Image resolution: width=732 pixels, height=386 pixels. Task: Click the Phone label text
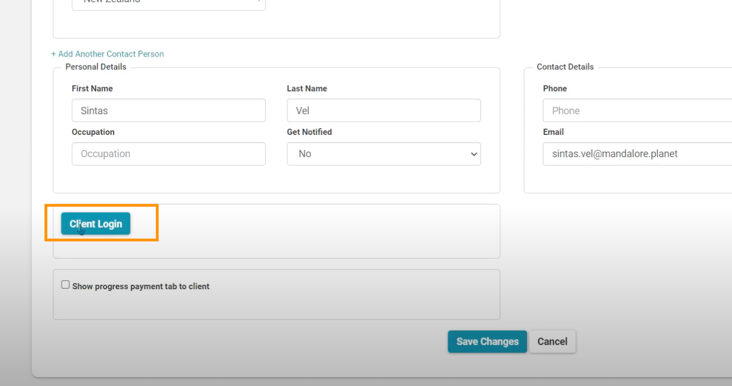tap(555, 88)
